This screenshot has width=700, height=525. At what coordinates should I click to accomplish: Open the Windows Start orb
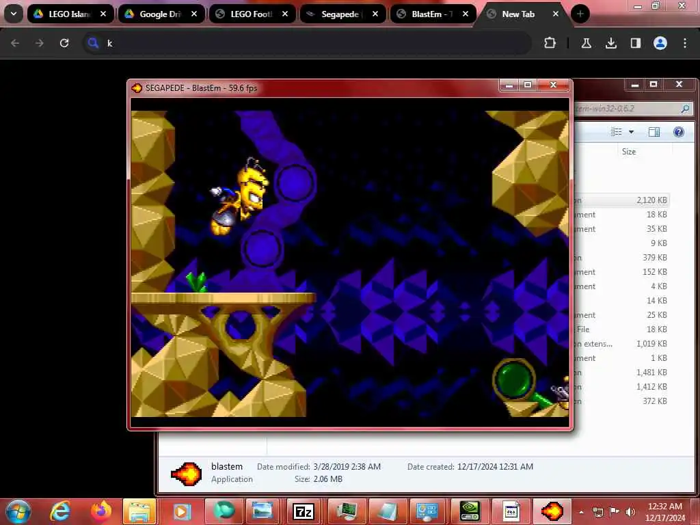coord(18,511)
